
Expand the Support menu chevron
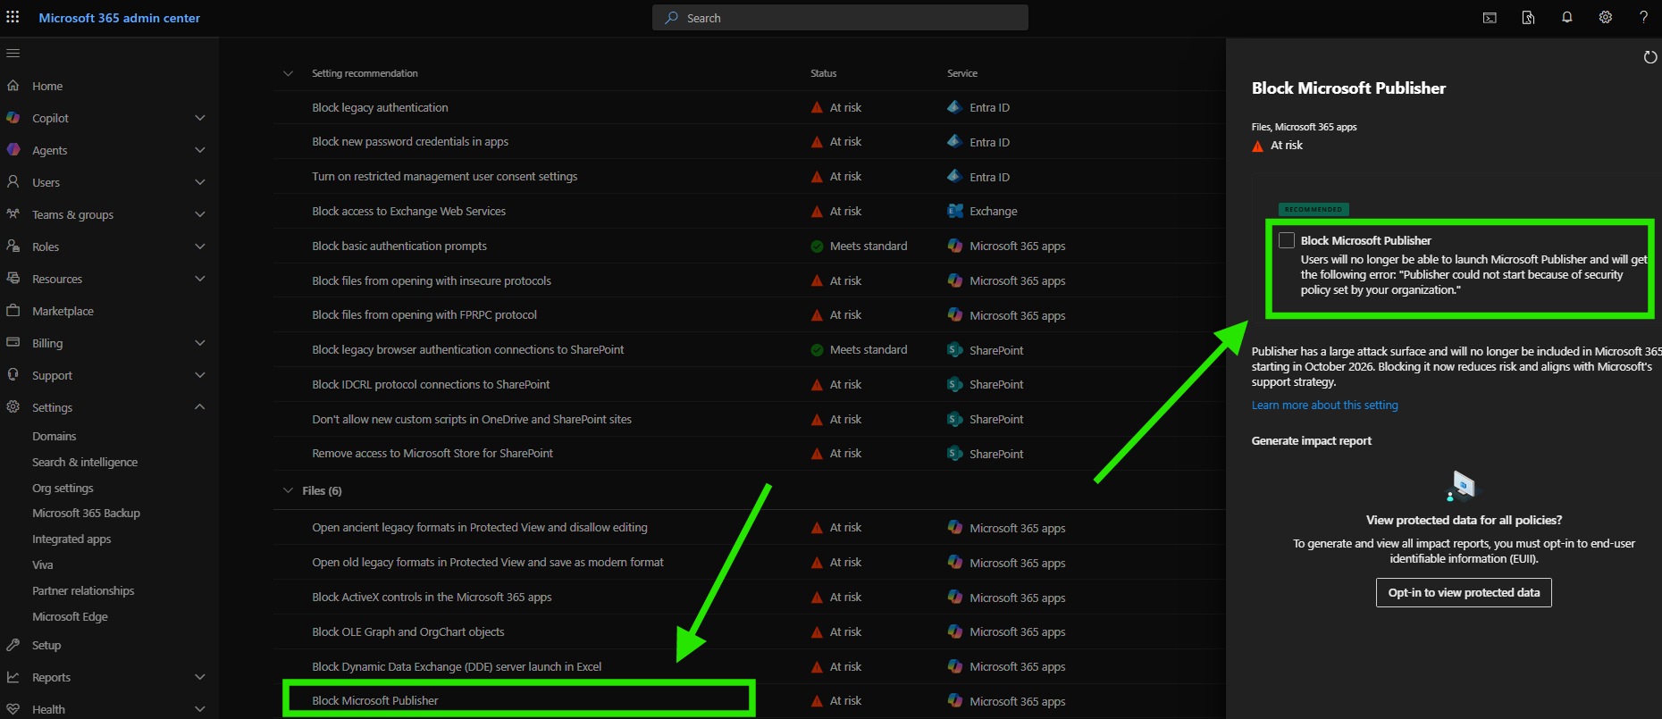coord(200,375)
